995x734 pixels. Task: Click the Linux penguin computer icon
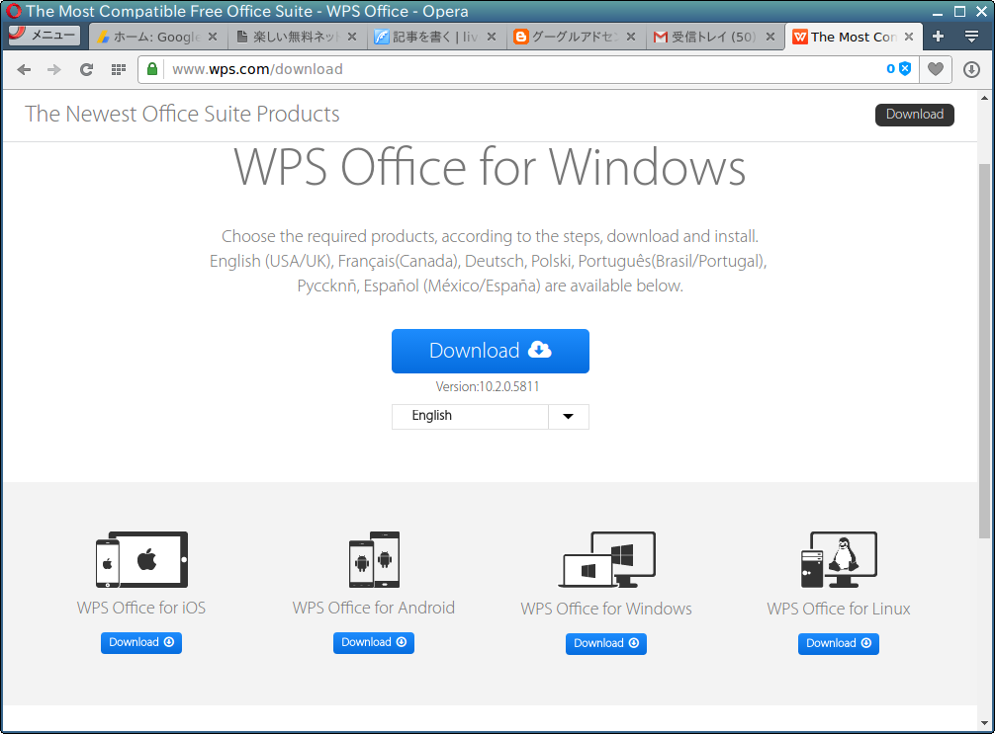(839, 560)
